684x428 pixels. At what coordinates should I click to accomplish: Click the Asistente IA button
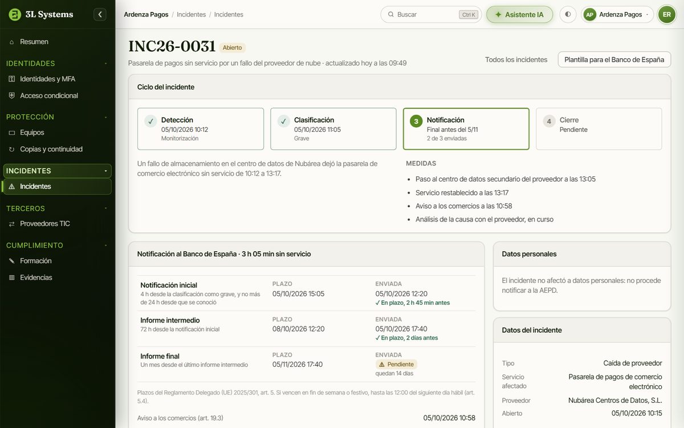tap(519, 14)
